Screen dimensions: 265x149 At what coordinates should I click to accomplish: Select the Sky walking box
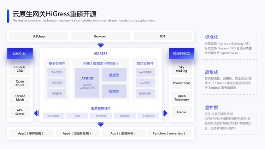click(182, 69)
